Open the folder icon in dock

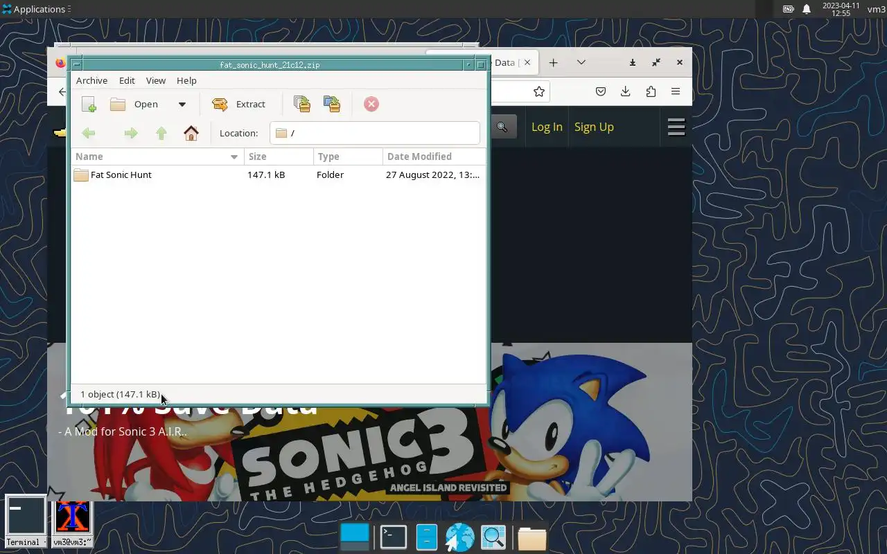click(x=532, y=537)
